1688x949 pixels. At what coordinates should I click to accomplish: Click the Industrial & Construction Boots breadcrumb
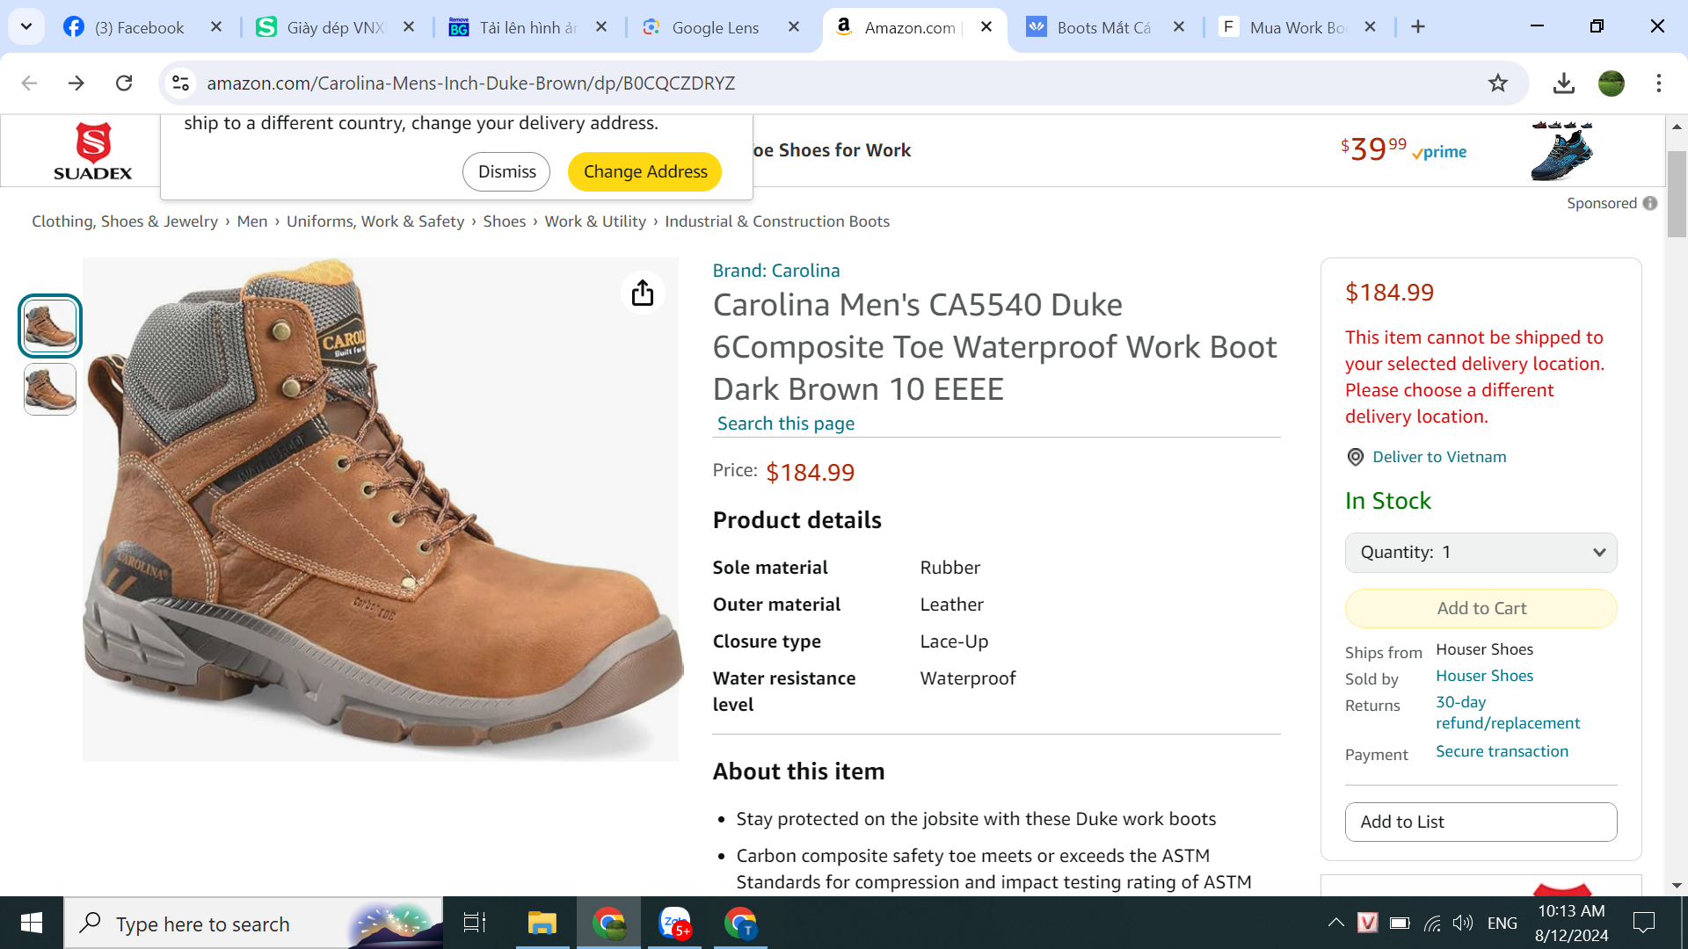pos(777,221)
